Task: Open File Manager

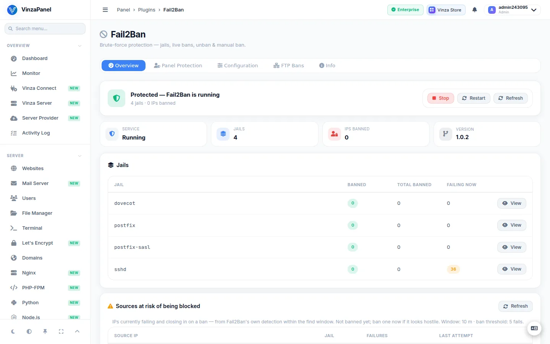Action: coord(45,213)
